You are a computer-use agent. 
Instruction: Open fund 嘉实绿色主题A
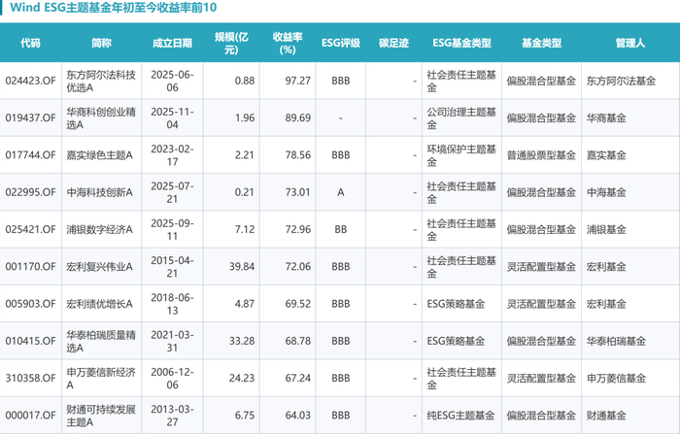99,155
